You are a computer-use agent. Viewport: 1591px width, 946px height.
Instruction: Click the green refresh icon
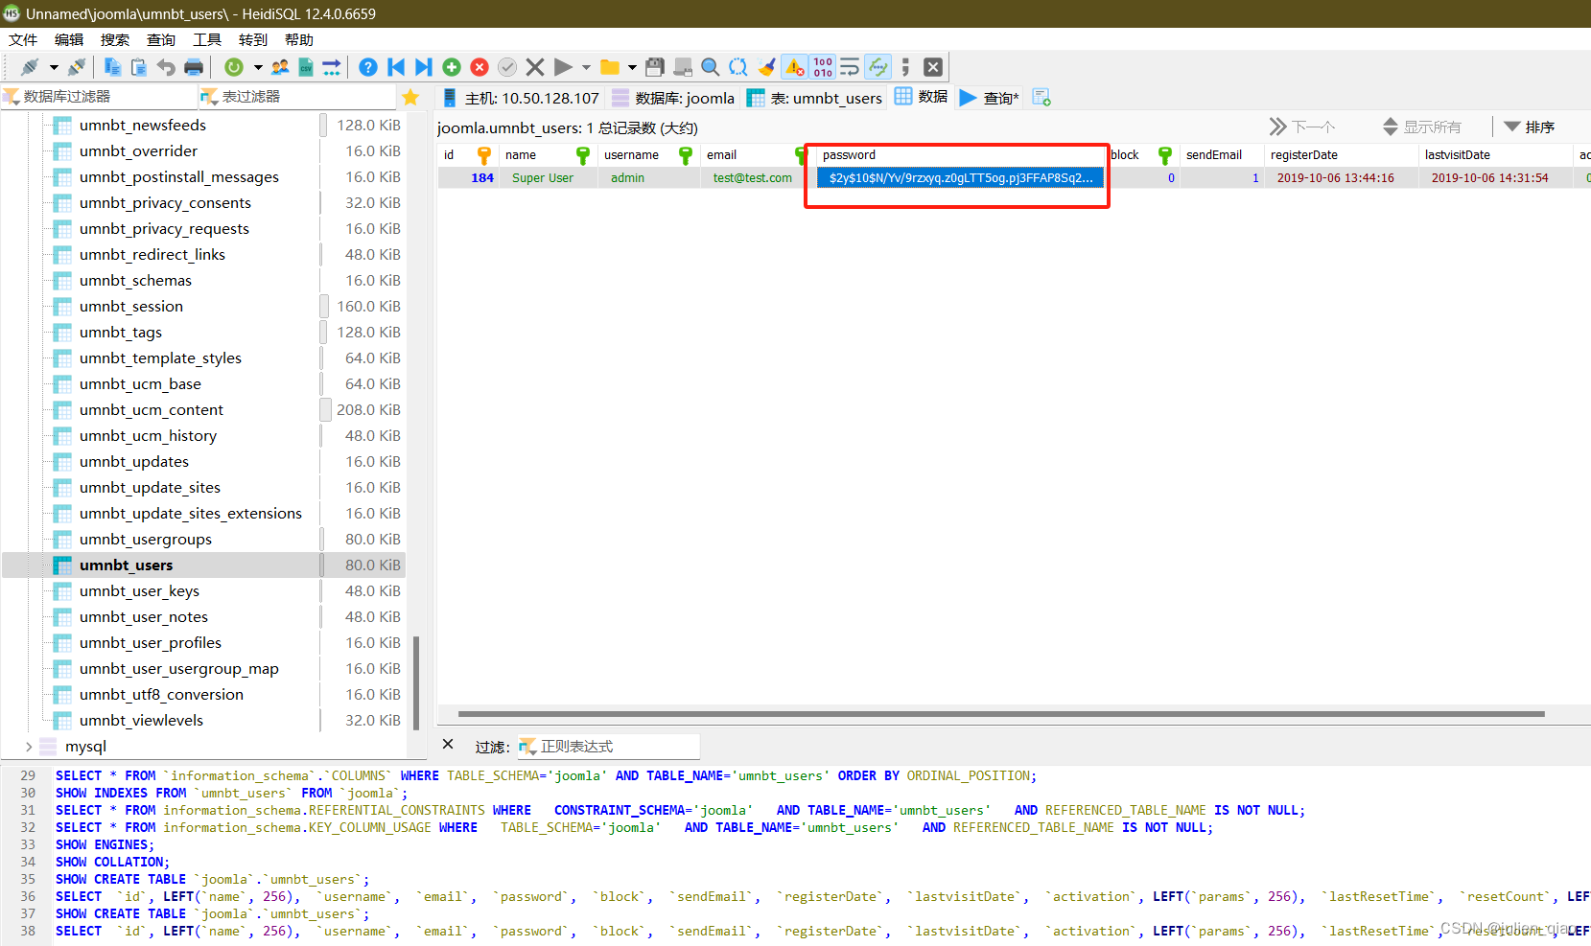coord(233,67)
